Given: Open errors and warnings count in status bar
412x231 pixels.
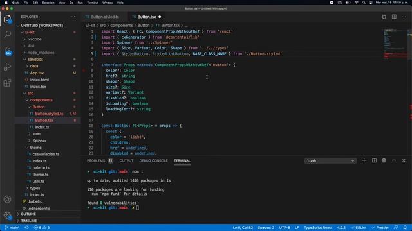Looking at the screenshot, I should pyautogui.click(x=42, y=228).
